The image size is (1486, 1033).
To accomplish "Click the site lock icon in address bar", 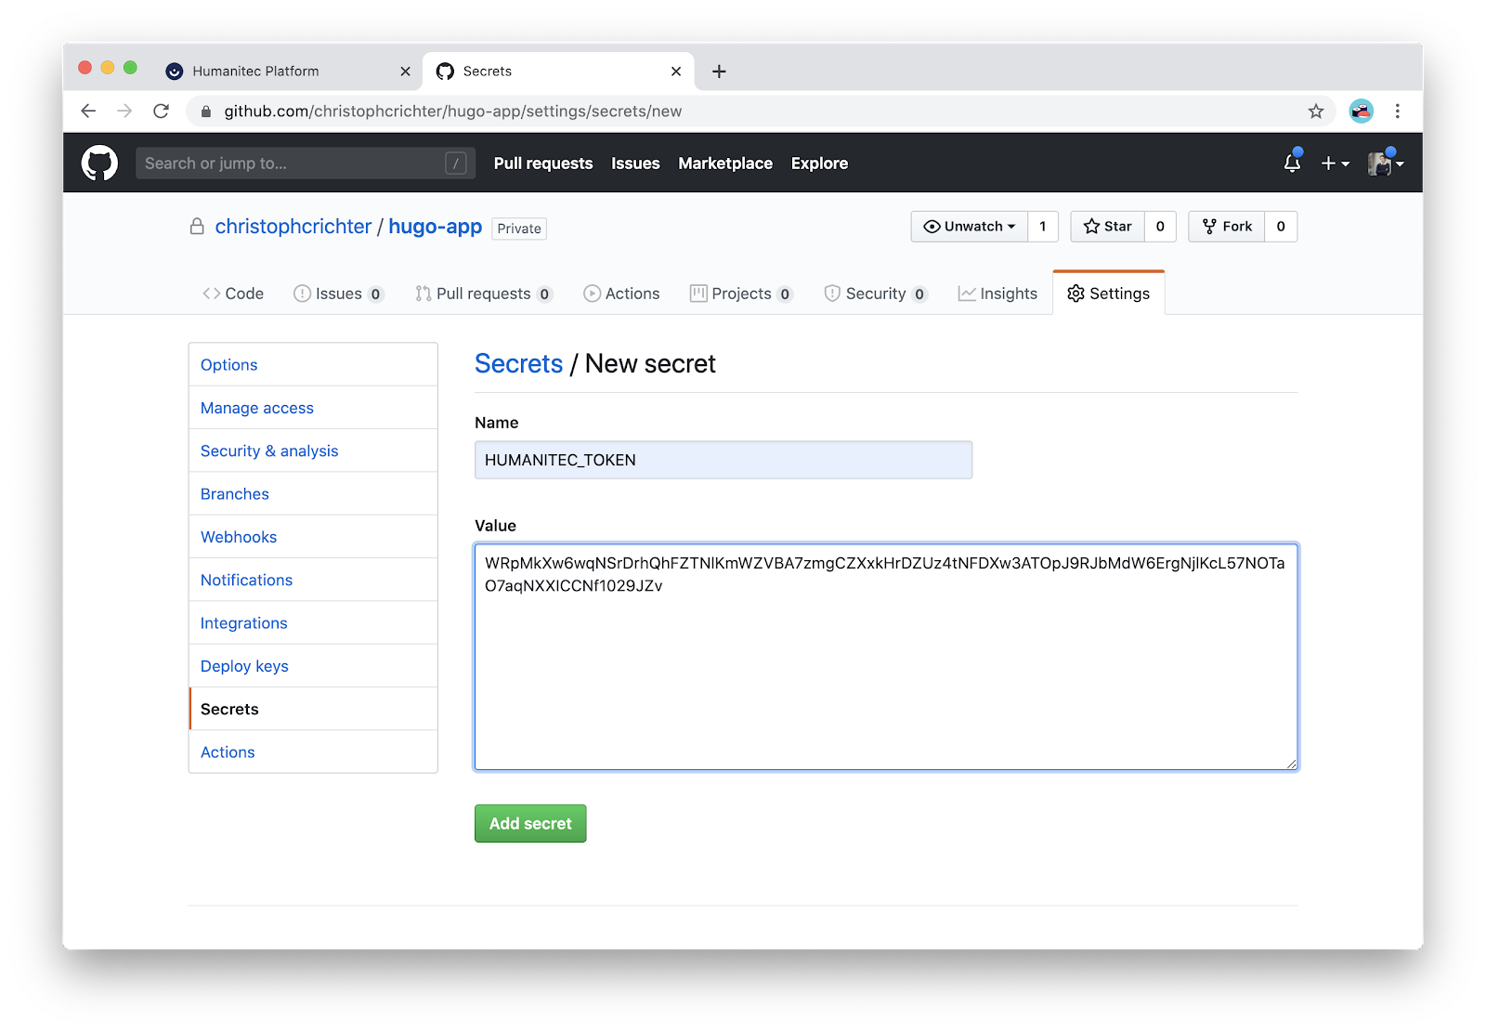I will [206, 111].
